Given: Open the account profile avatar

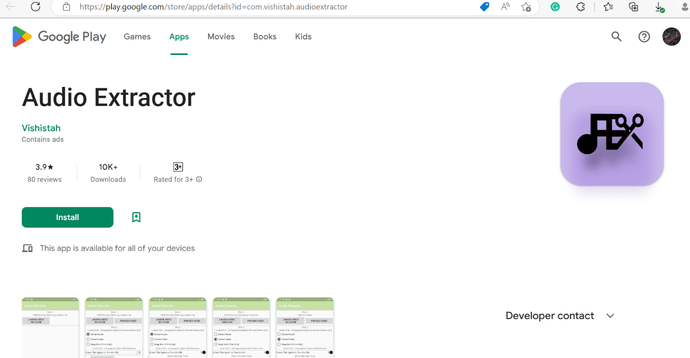Looking at the screenshot, I should (x=671, y=36).
